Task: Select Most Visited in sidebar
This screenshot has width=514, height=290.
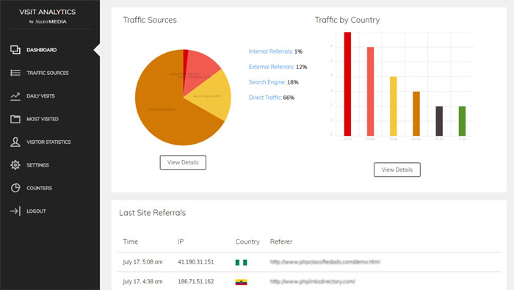Action: (43, 119)
